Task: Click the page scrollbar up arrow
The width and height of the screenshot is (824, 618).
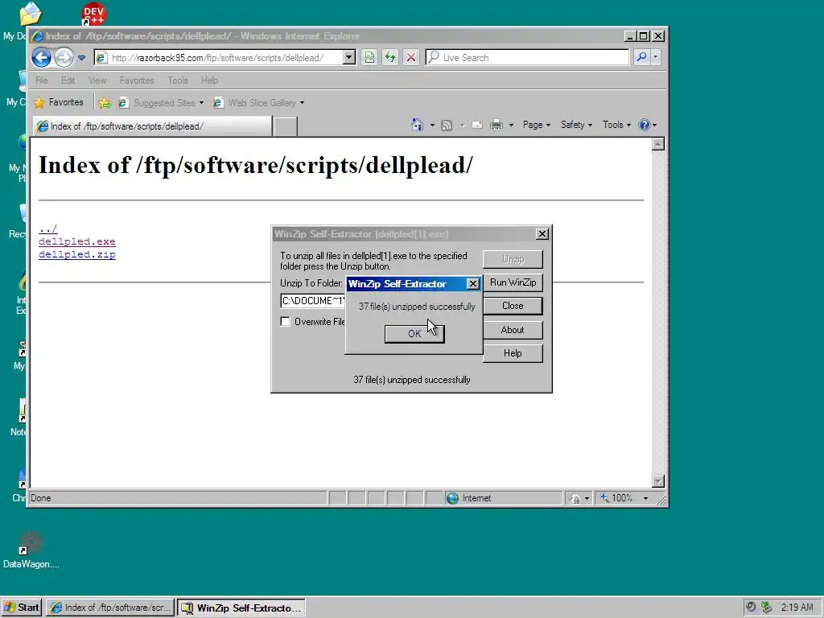Action: pos(658,144)
